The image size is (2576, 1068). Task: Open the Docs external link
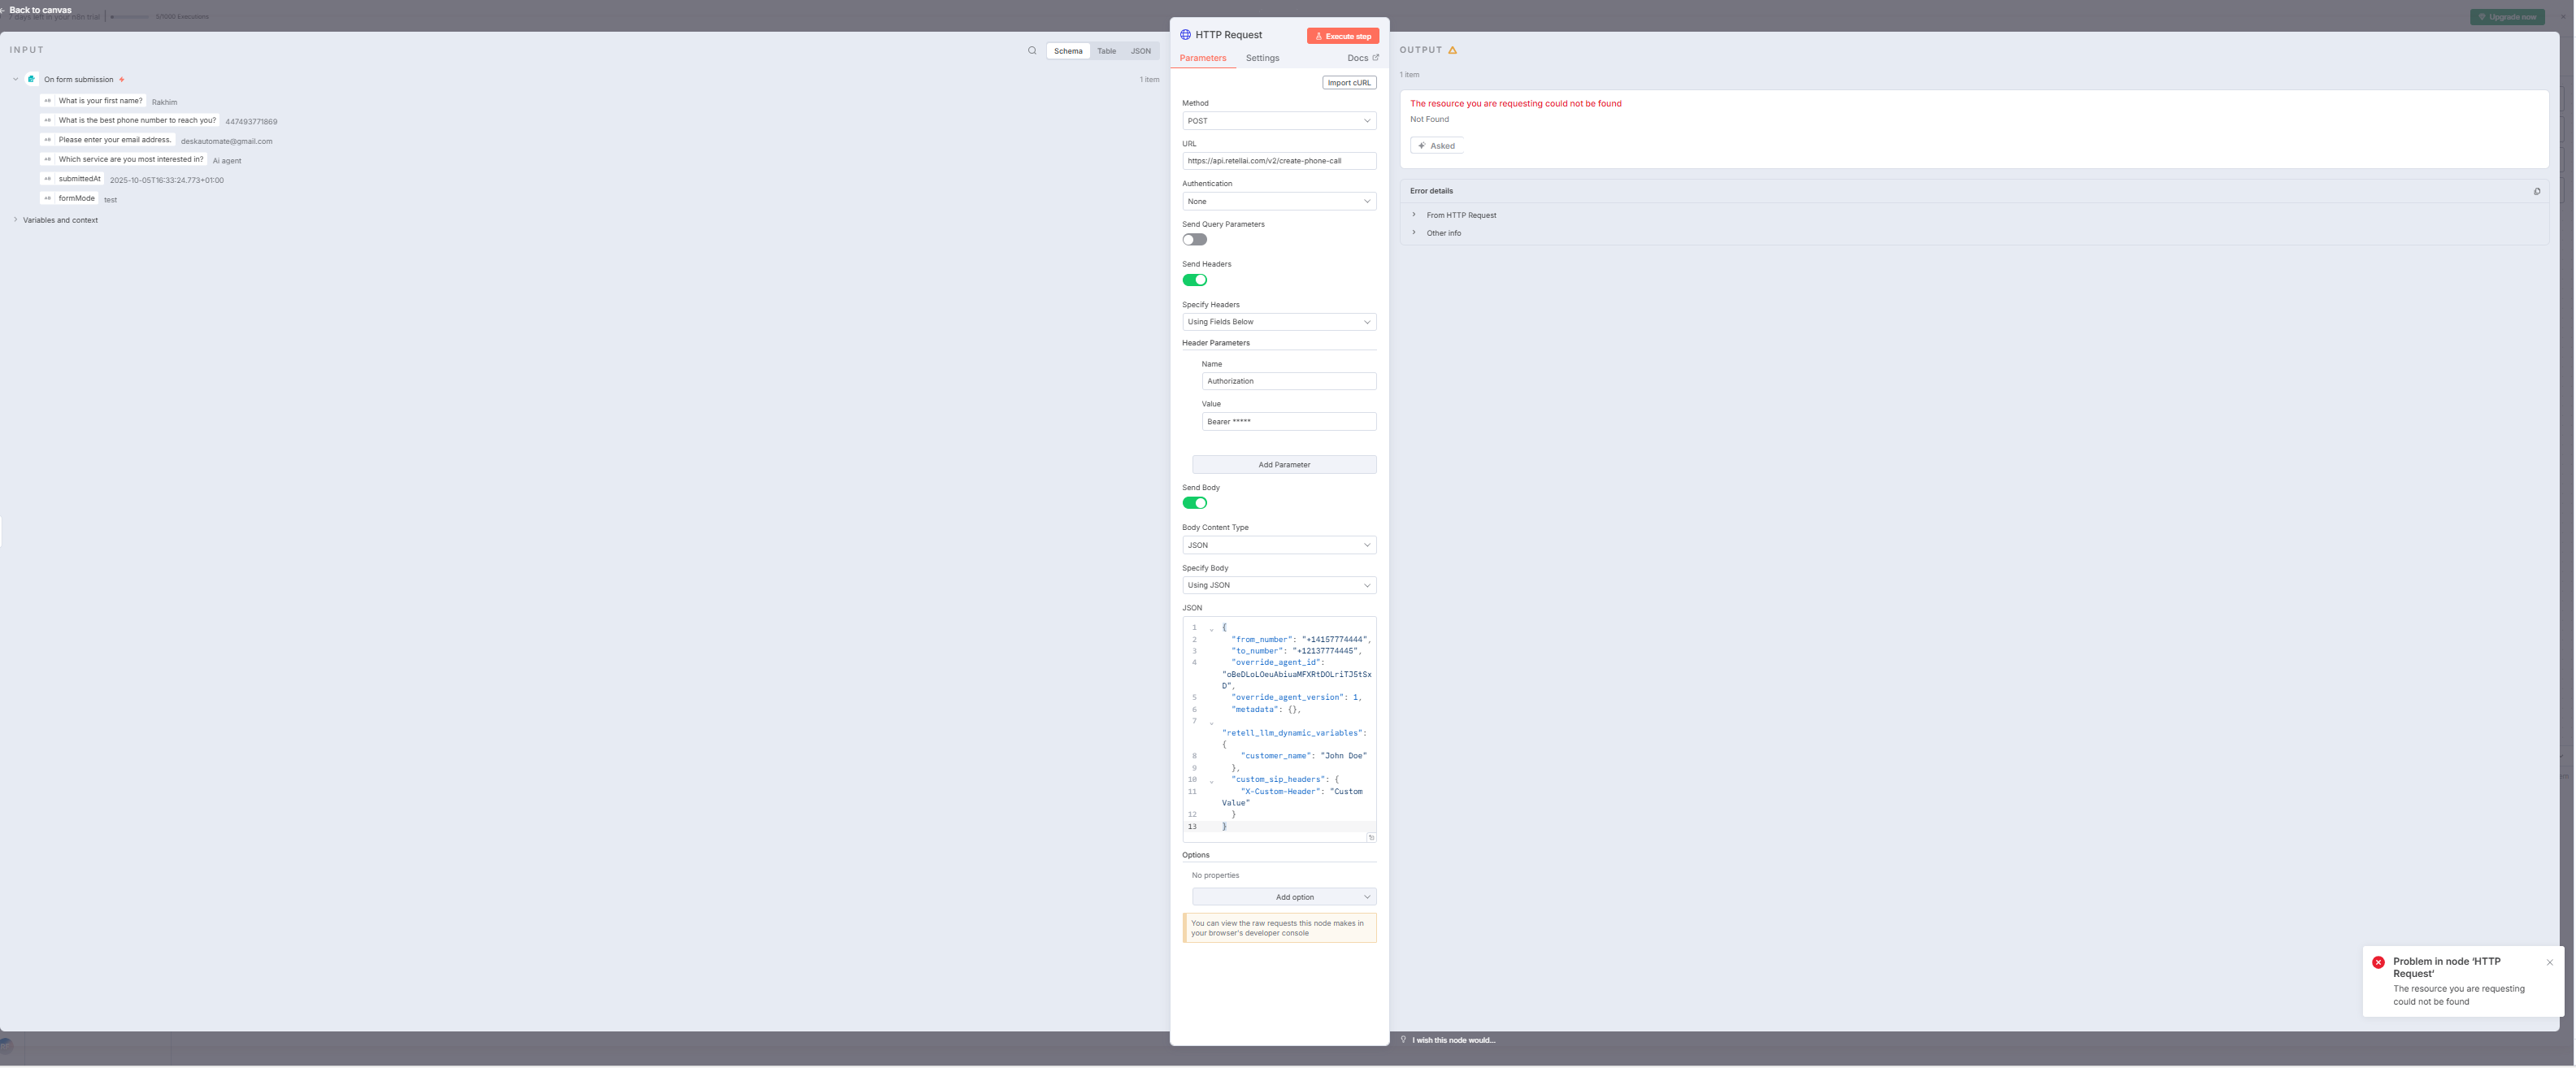click(1362, 58)
